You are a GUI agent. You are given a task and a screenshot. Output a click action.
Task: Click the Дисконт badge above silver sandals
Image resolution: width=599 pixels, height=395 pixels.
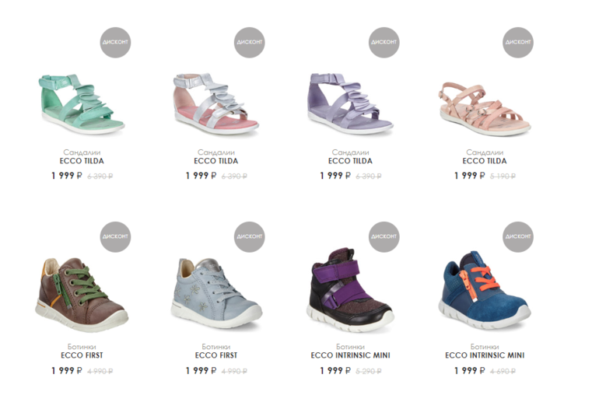250,43
